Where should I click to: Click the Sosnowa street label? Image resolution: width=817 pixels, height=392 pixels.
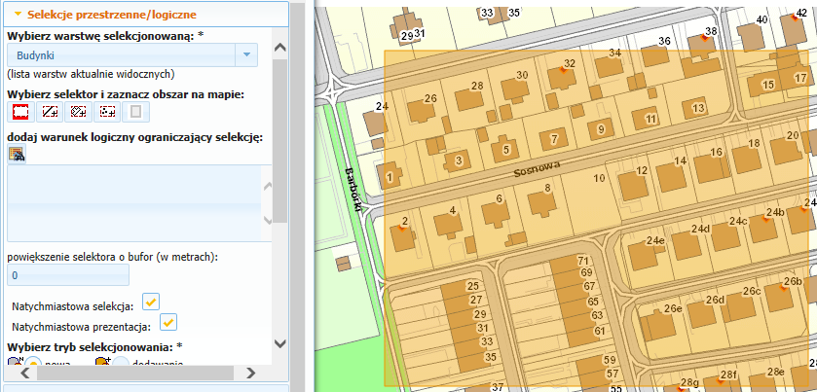[538, 169]
